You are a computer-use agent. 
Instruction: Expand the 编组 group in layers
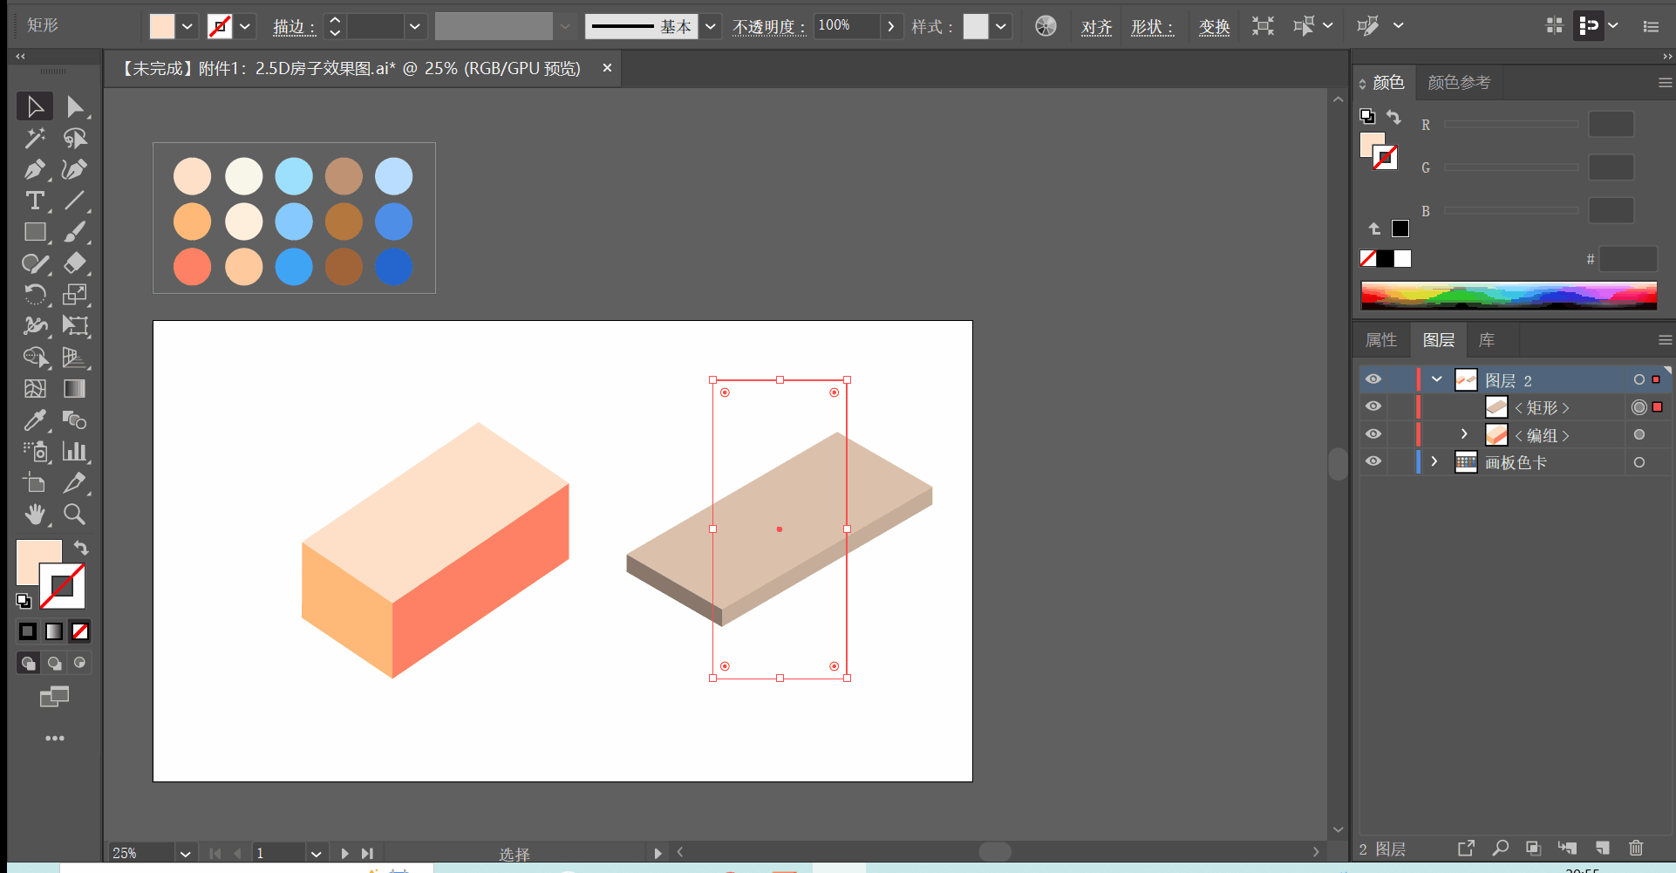click(x=1464, y=433)
